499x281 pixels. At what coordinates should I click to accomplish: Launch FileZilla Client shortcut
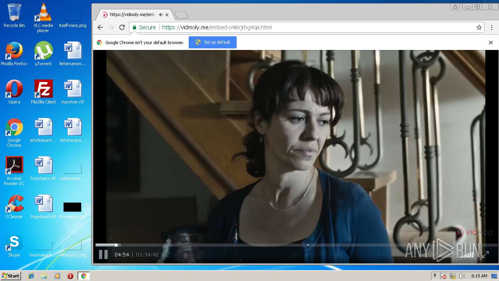pos(43,92)
